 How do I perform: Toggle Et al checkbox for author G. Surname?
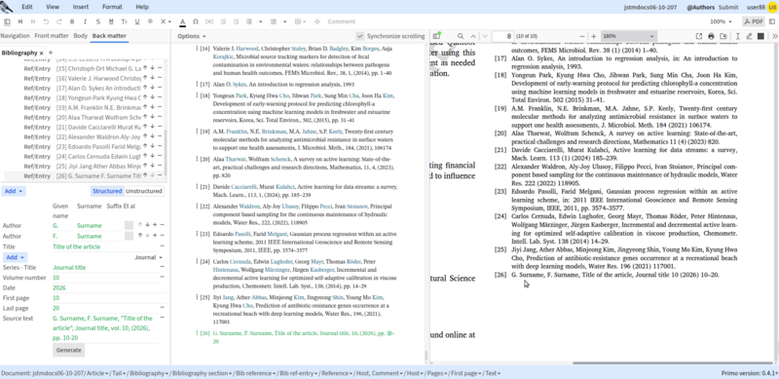(129, 226)
